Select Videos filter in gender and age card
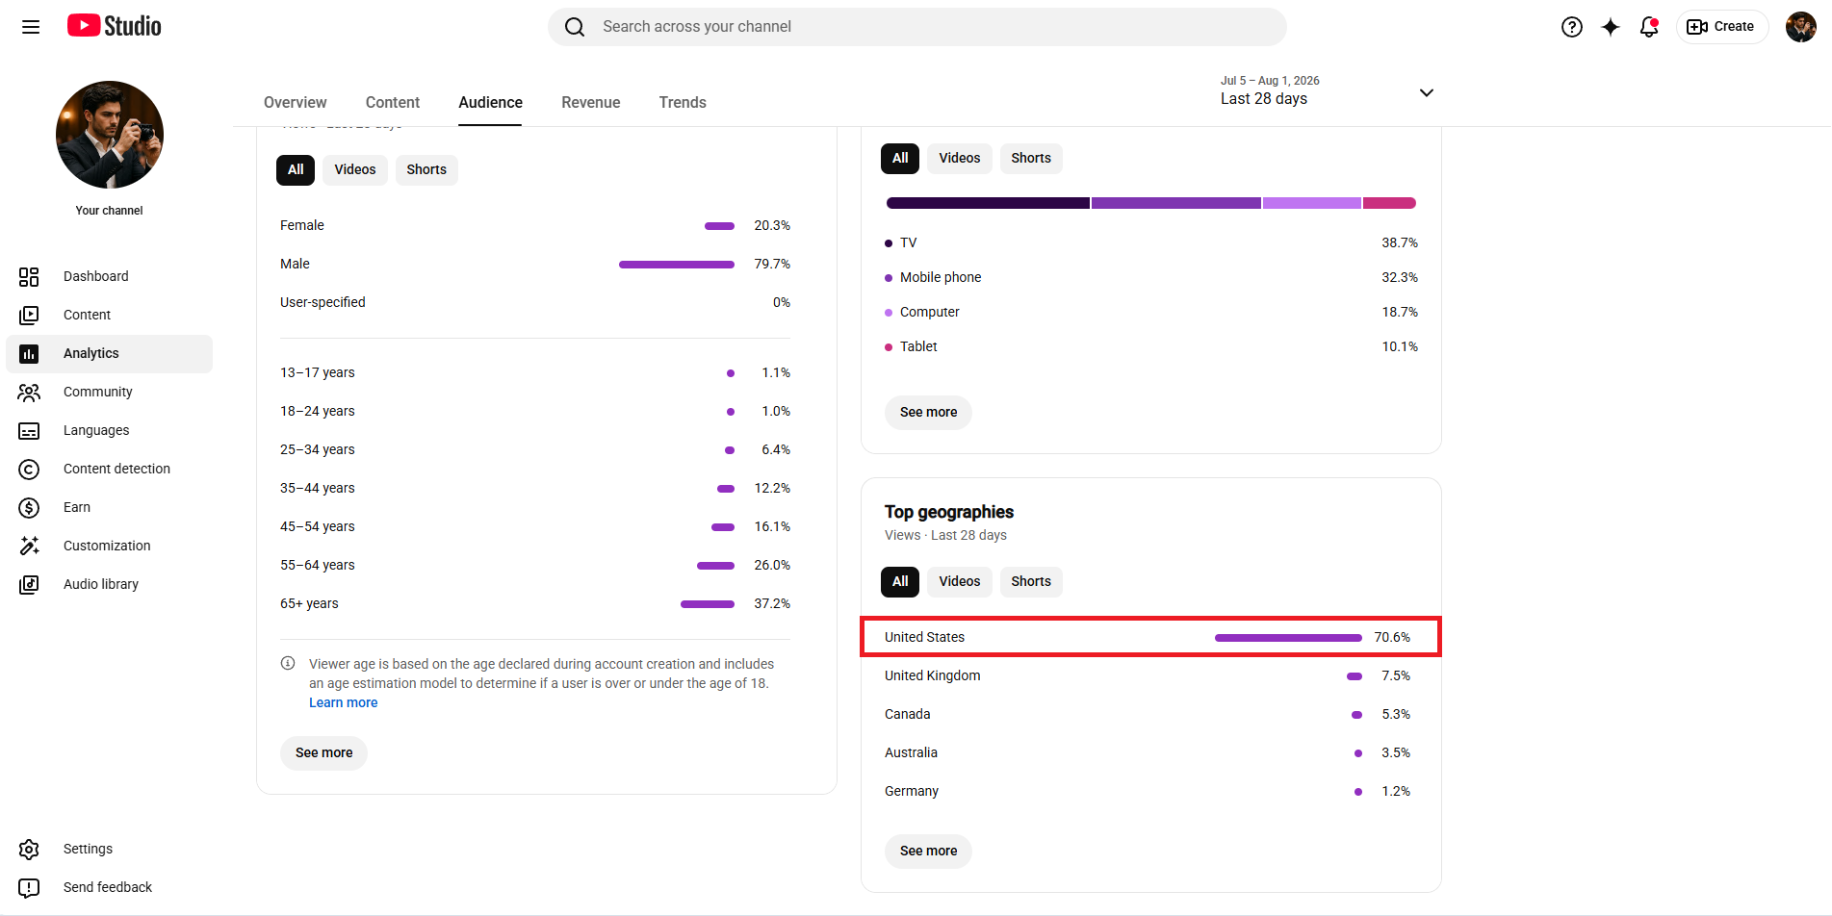Image resolution: width=1832 pixels, height=916 pixels. [x=355, y=170]
